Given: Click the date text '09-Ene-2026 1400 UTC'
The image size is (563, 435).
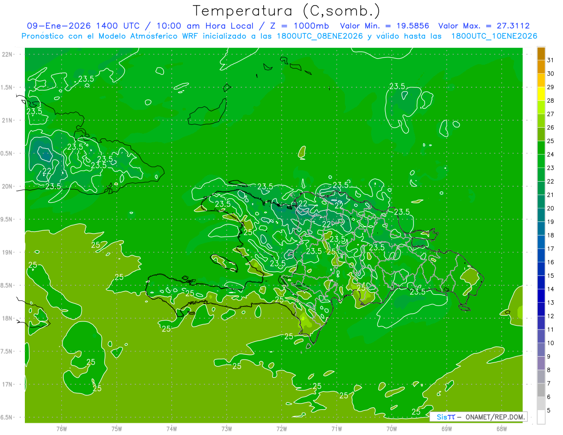Looking at the screenshot, I should click(86, 26).
